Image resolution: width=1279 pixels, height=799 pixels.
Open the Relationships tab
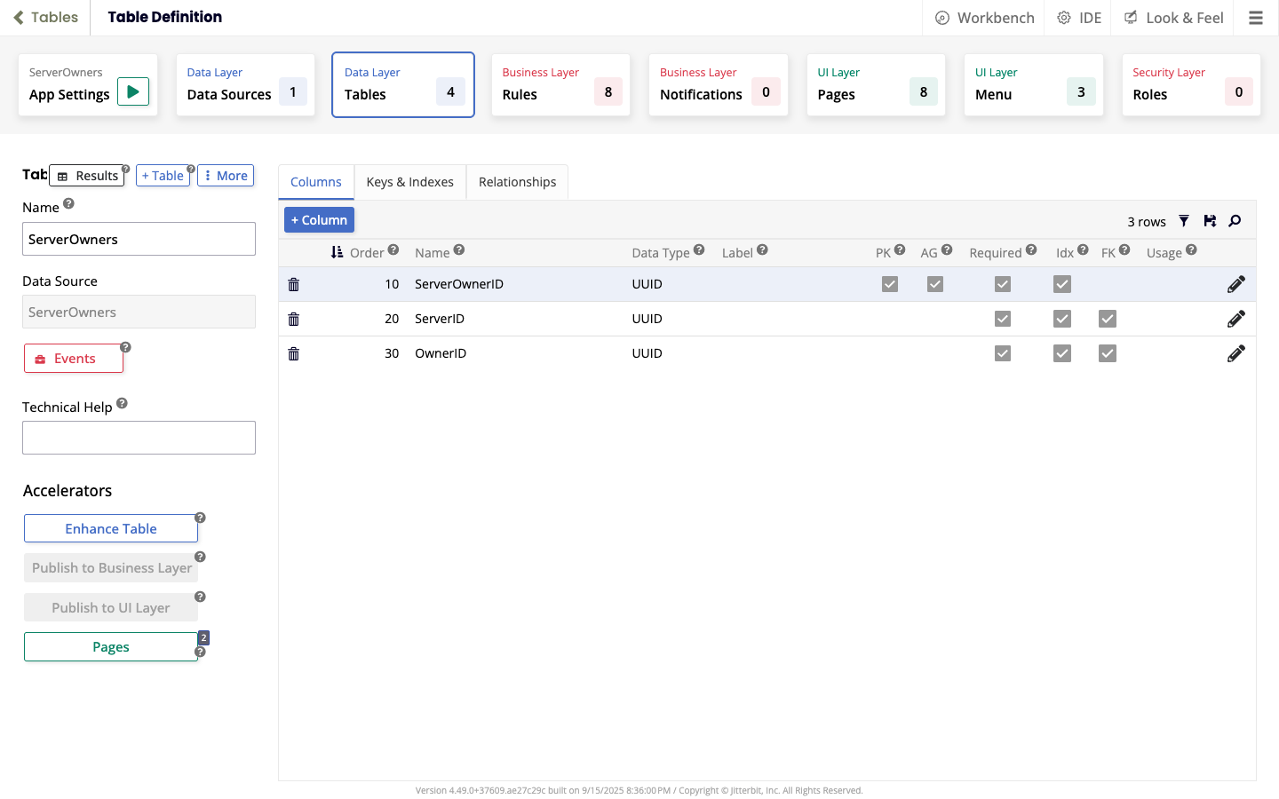pyautogui.click(x=517, y=182)
